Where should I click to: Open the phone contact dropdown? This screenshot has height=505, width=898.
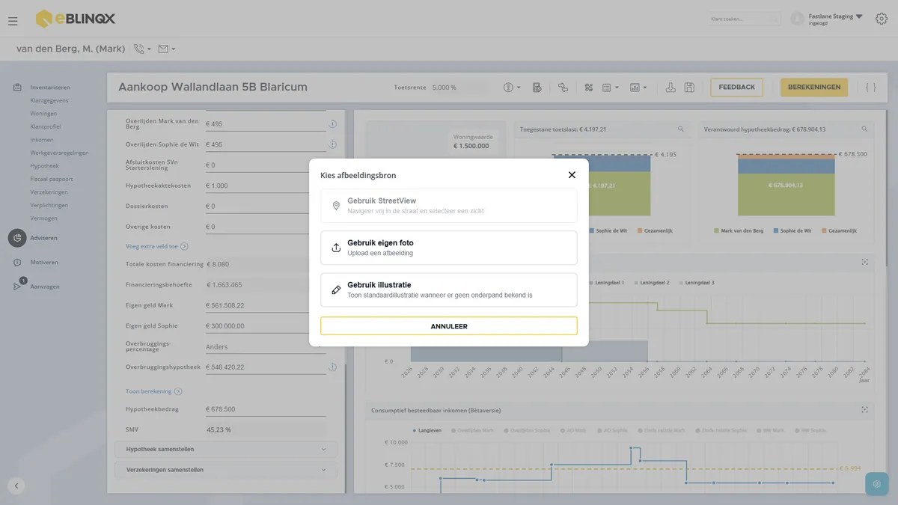click(x=142, y=49)
